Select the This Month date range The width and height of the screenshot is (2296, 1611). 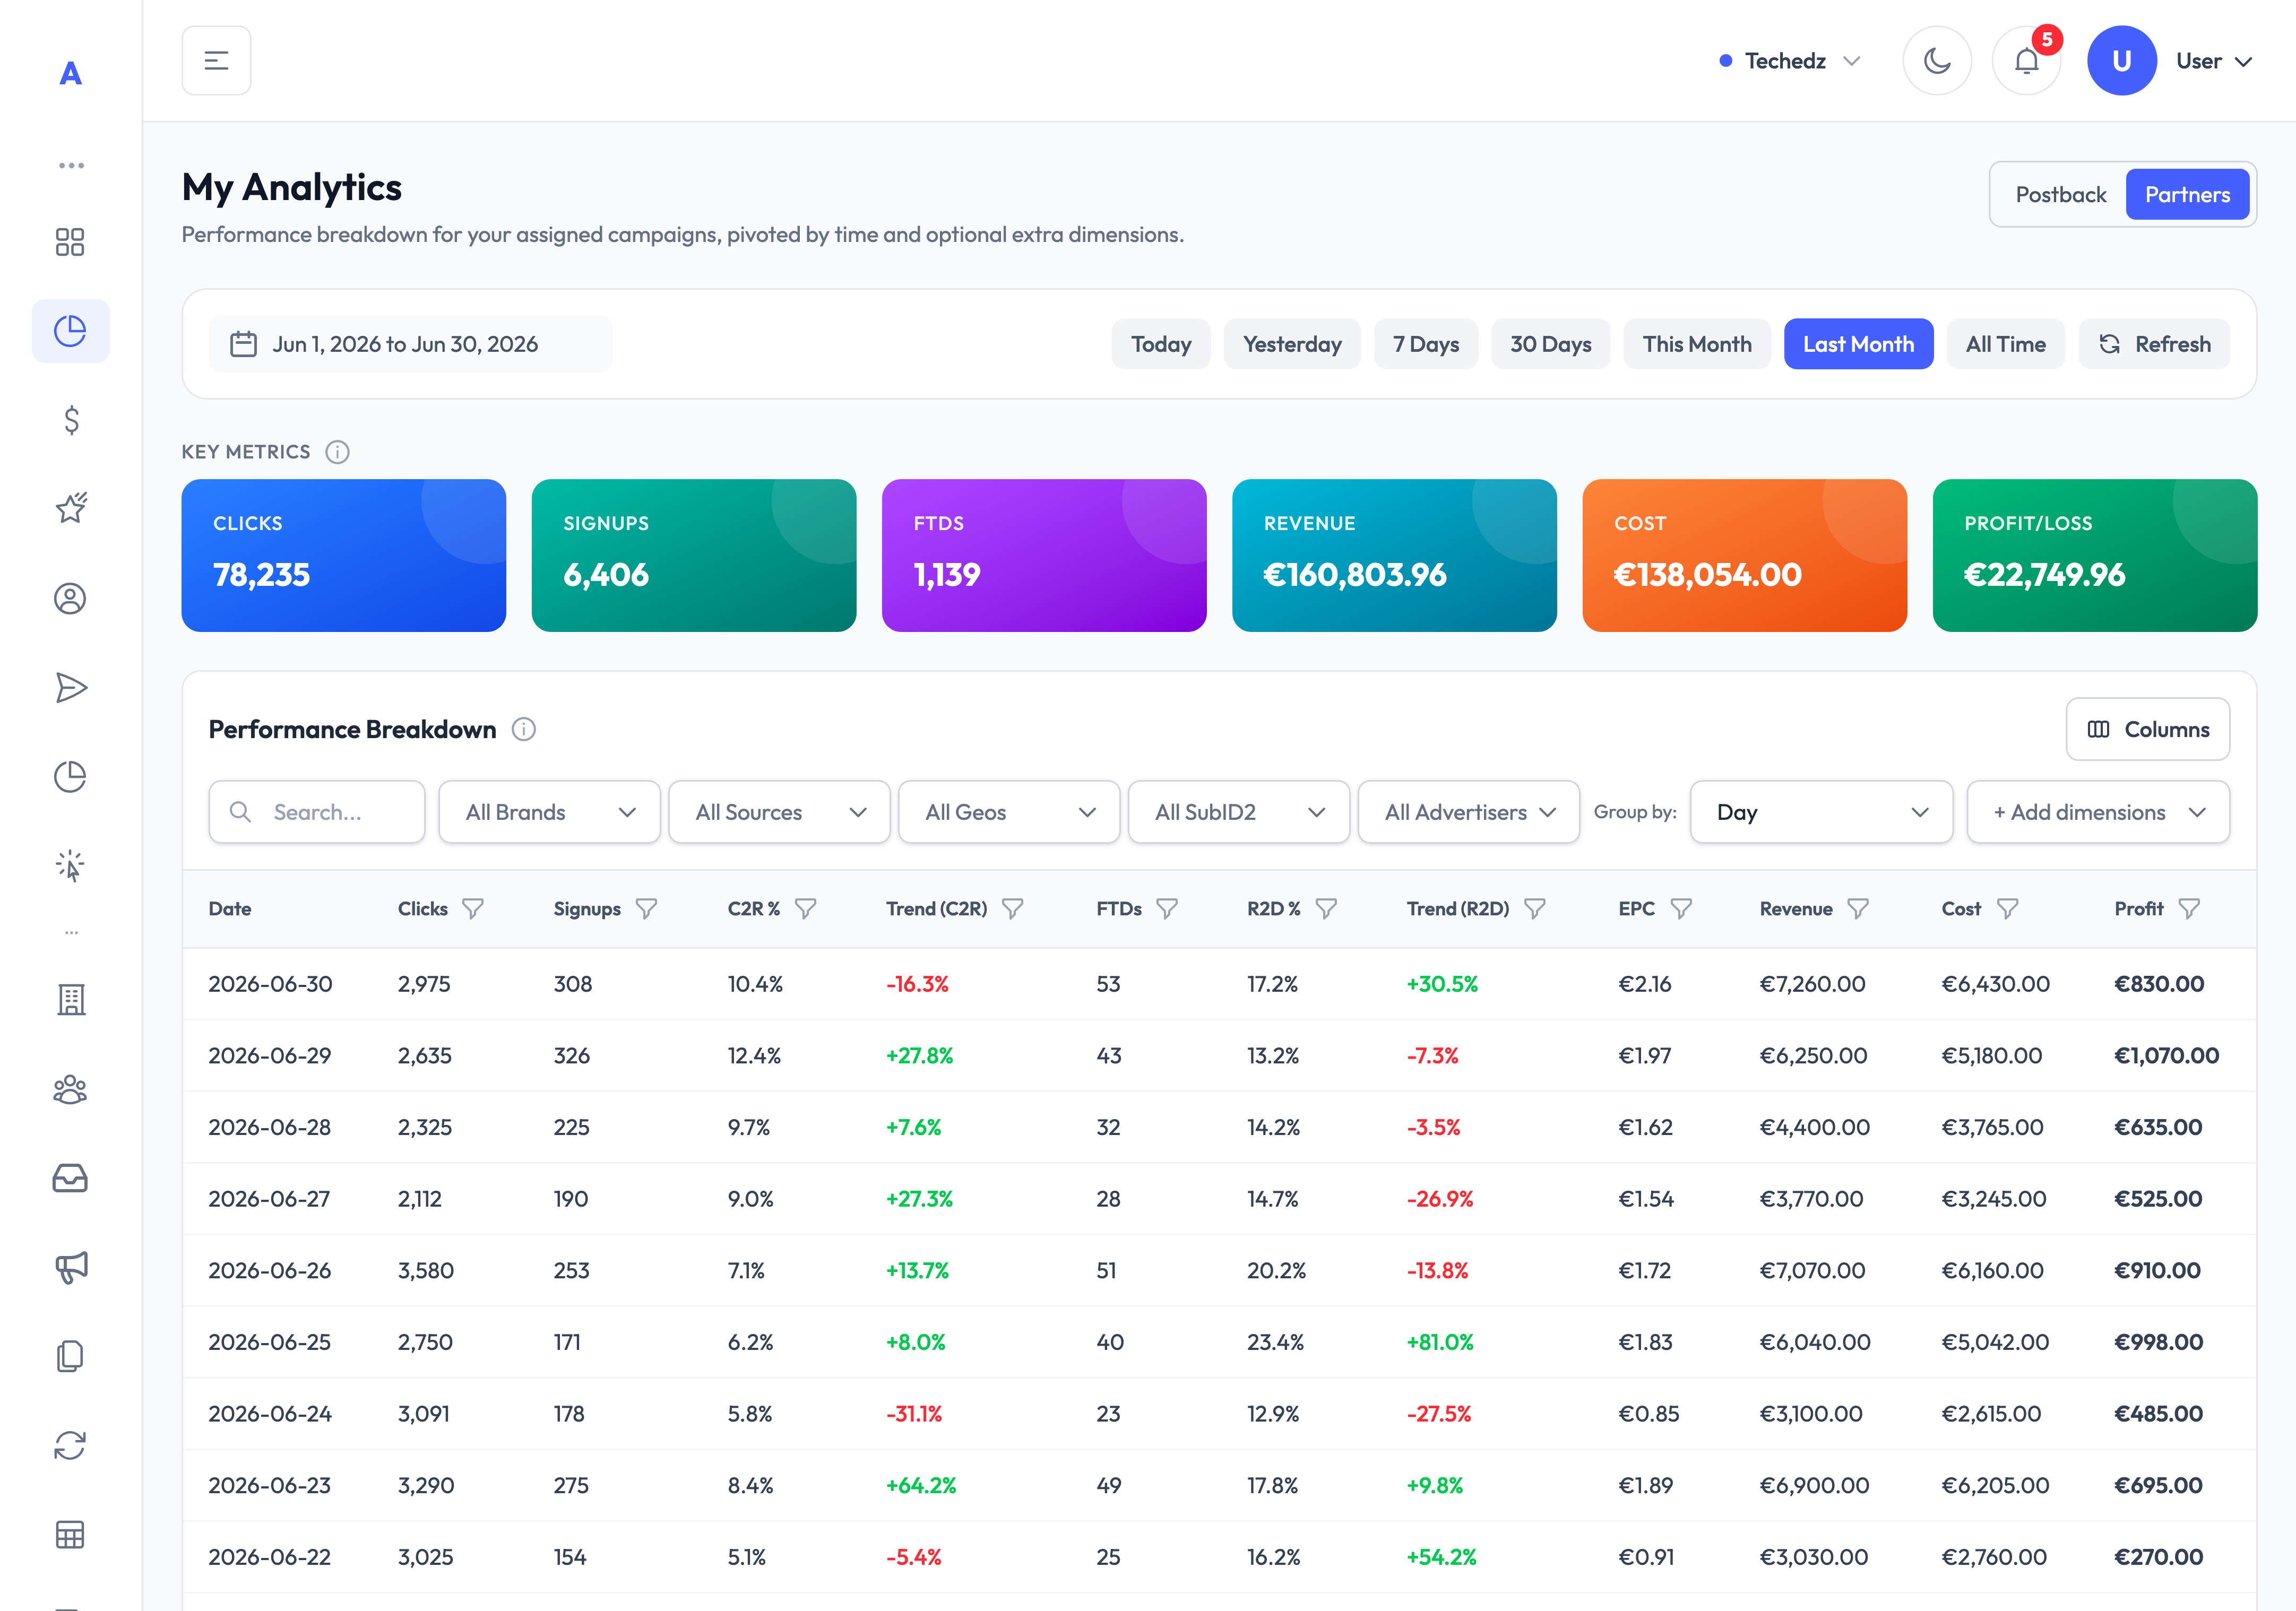point(1697,344)
